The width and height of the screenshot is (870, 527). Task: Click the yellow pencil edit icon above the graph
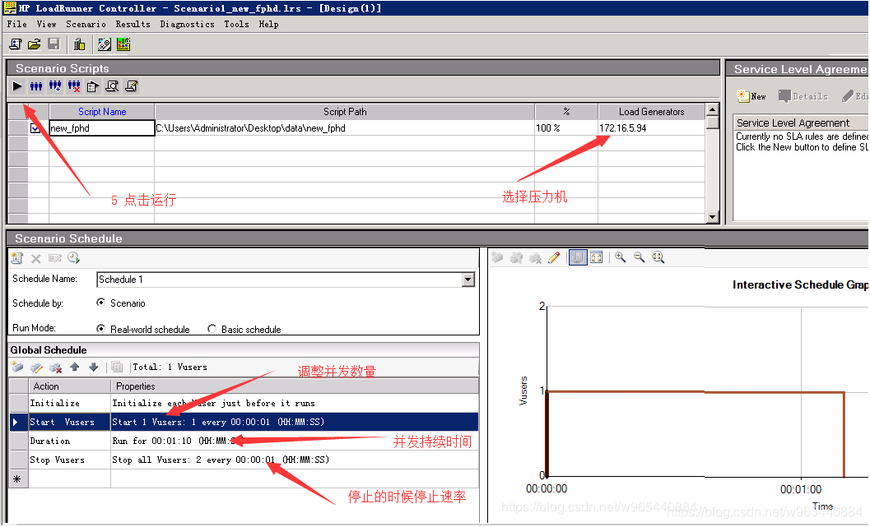pyautogui.click(x=553, y=257)
